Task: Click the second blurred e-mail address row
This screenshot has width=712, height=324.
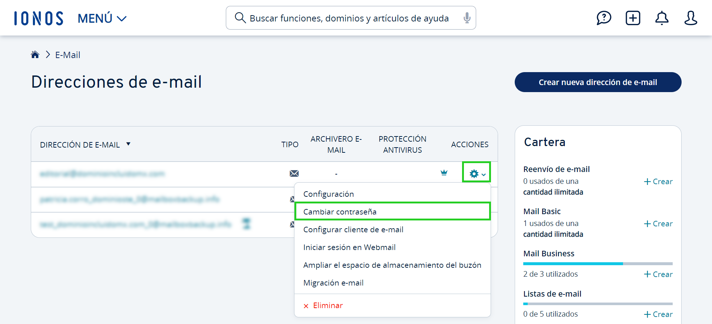Action: click(129, 199)
